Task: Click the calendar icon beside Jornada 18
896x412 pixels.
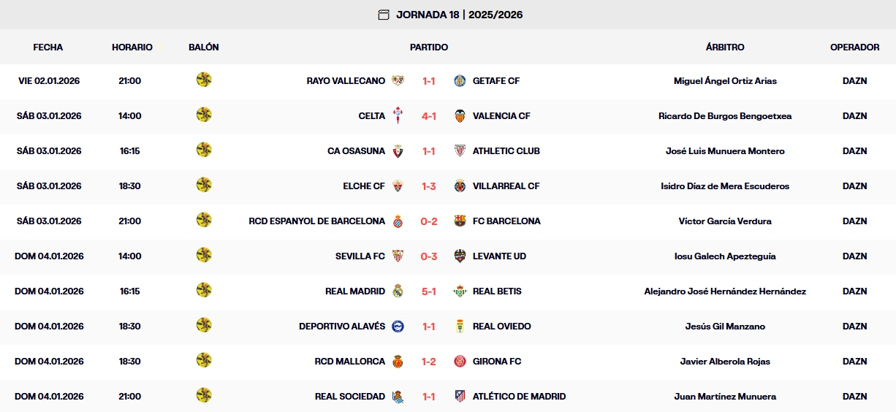Action: point(384,15)
